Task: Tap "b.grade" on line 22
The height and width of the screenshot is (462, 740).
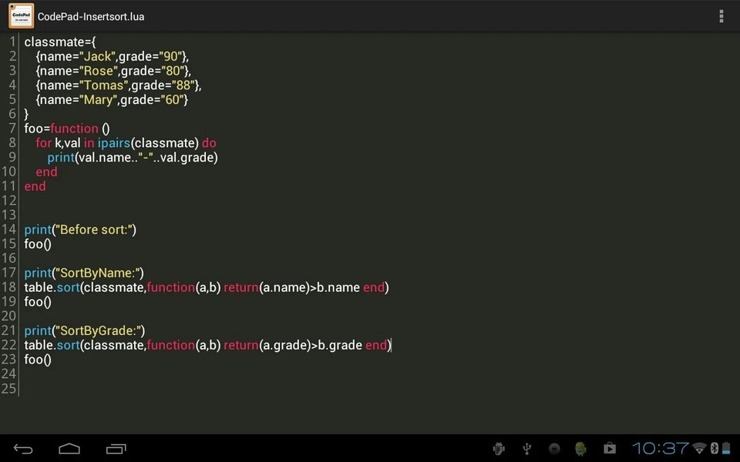Action: click(340, 345)
